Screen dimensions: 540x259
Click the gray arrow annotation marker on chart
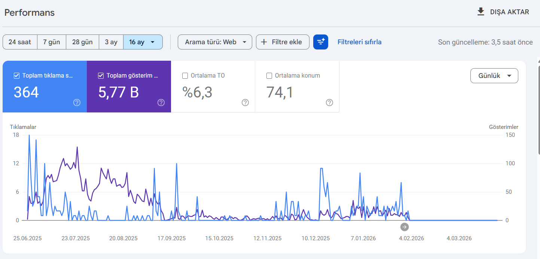pos(405,227)
